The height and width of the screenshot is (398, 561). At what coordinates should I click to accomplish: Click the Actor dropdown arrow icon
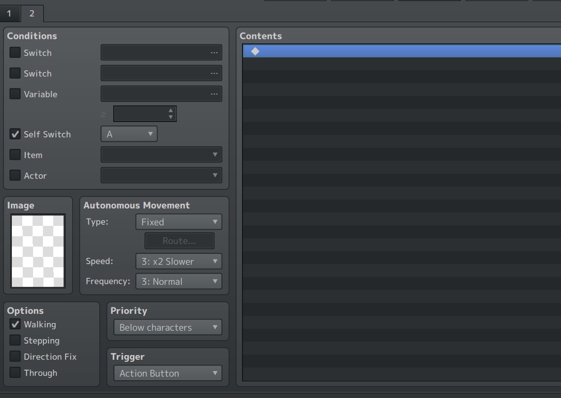point(216,175)
